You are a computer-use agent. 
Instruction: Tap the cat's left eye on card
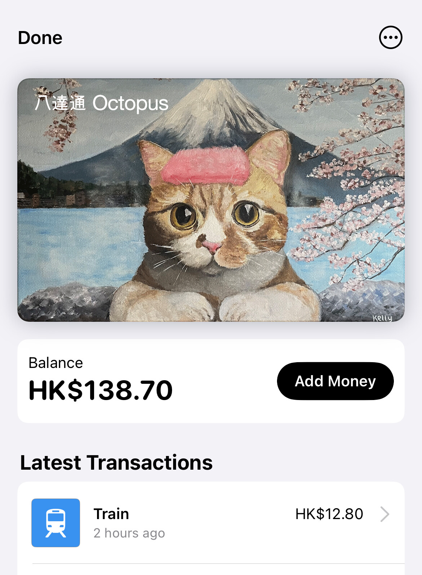click(183, 215)
